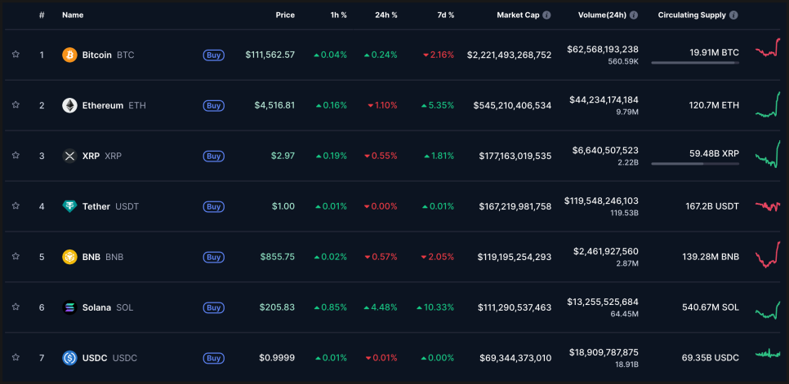Open the BNB name link
Viewport: 789px width, 384px height.
click(x=103, y=257)
